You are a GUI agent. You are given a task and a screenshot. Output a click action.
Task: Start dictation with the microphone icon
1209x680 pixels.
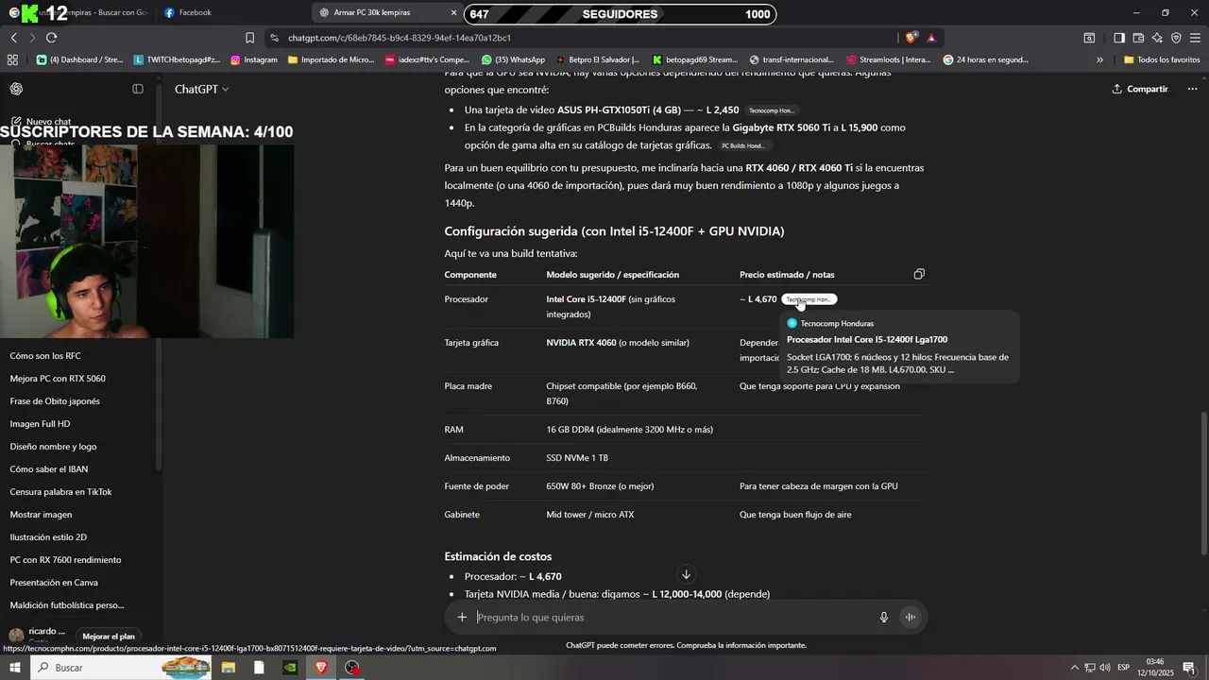click(884, 618)
